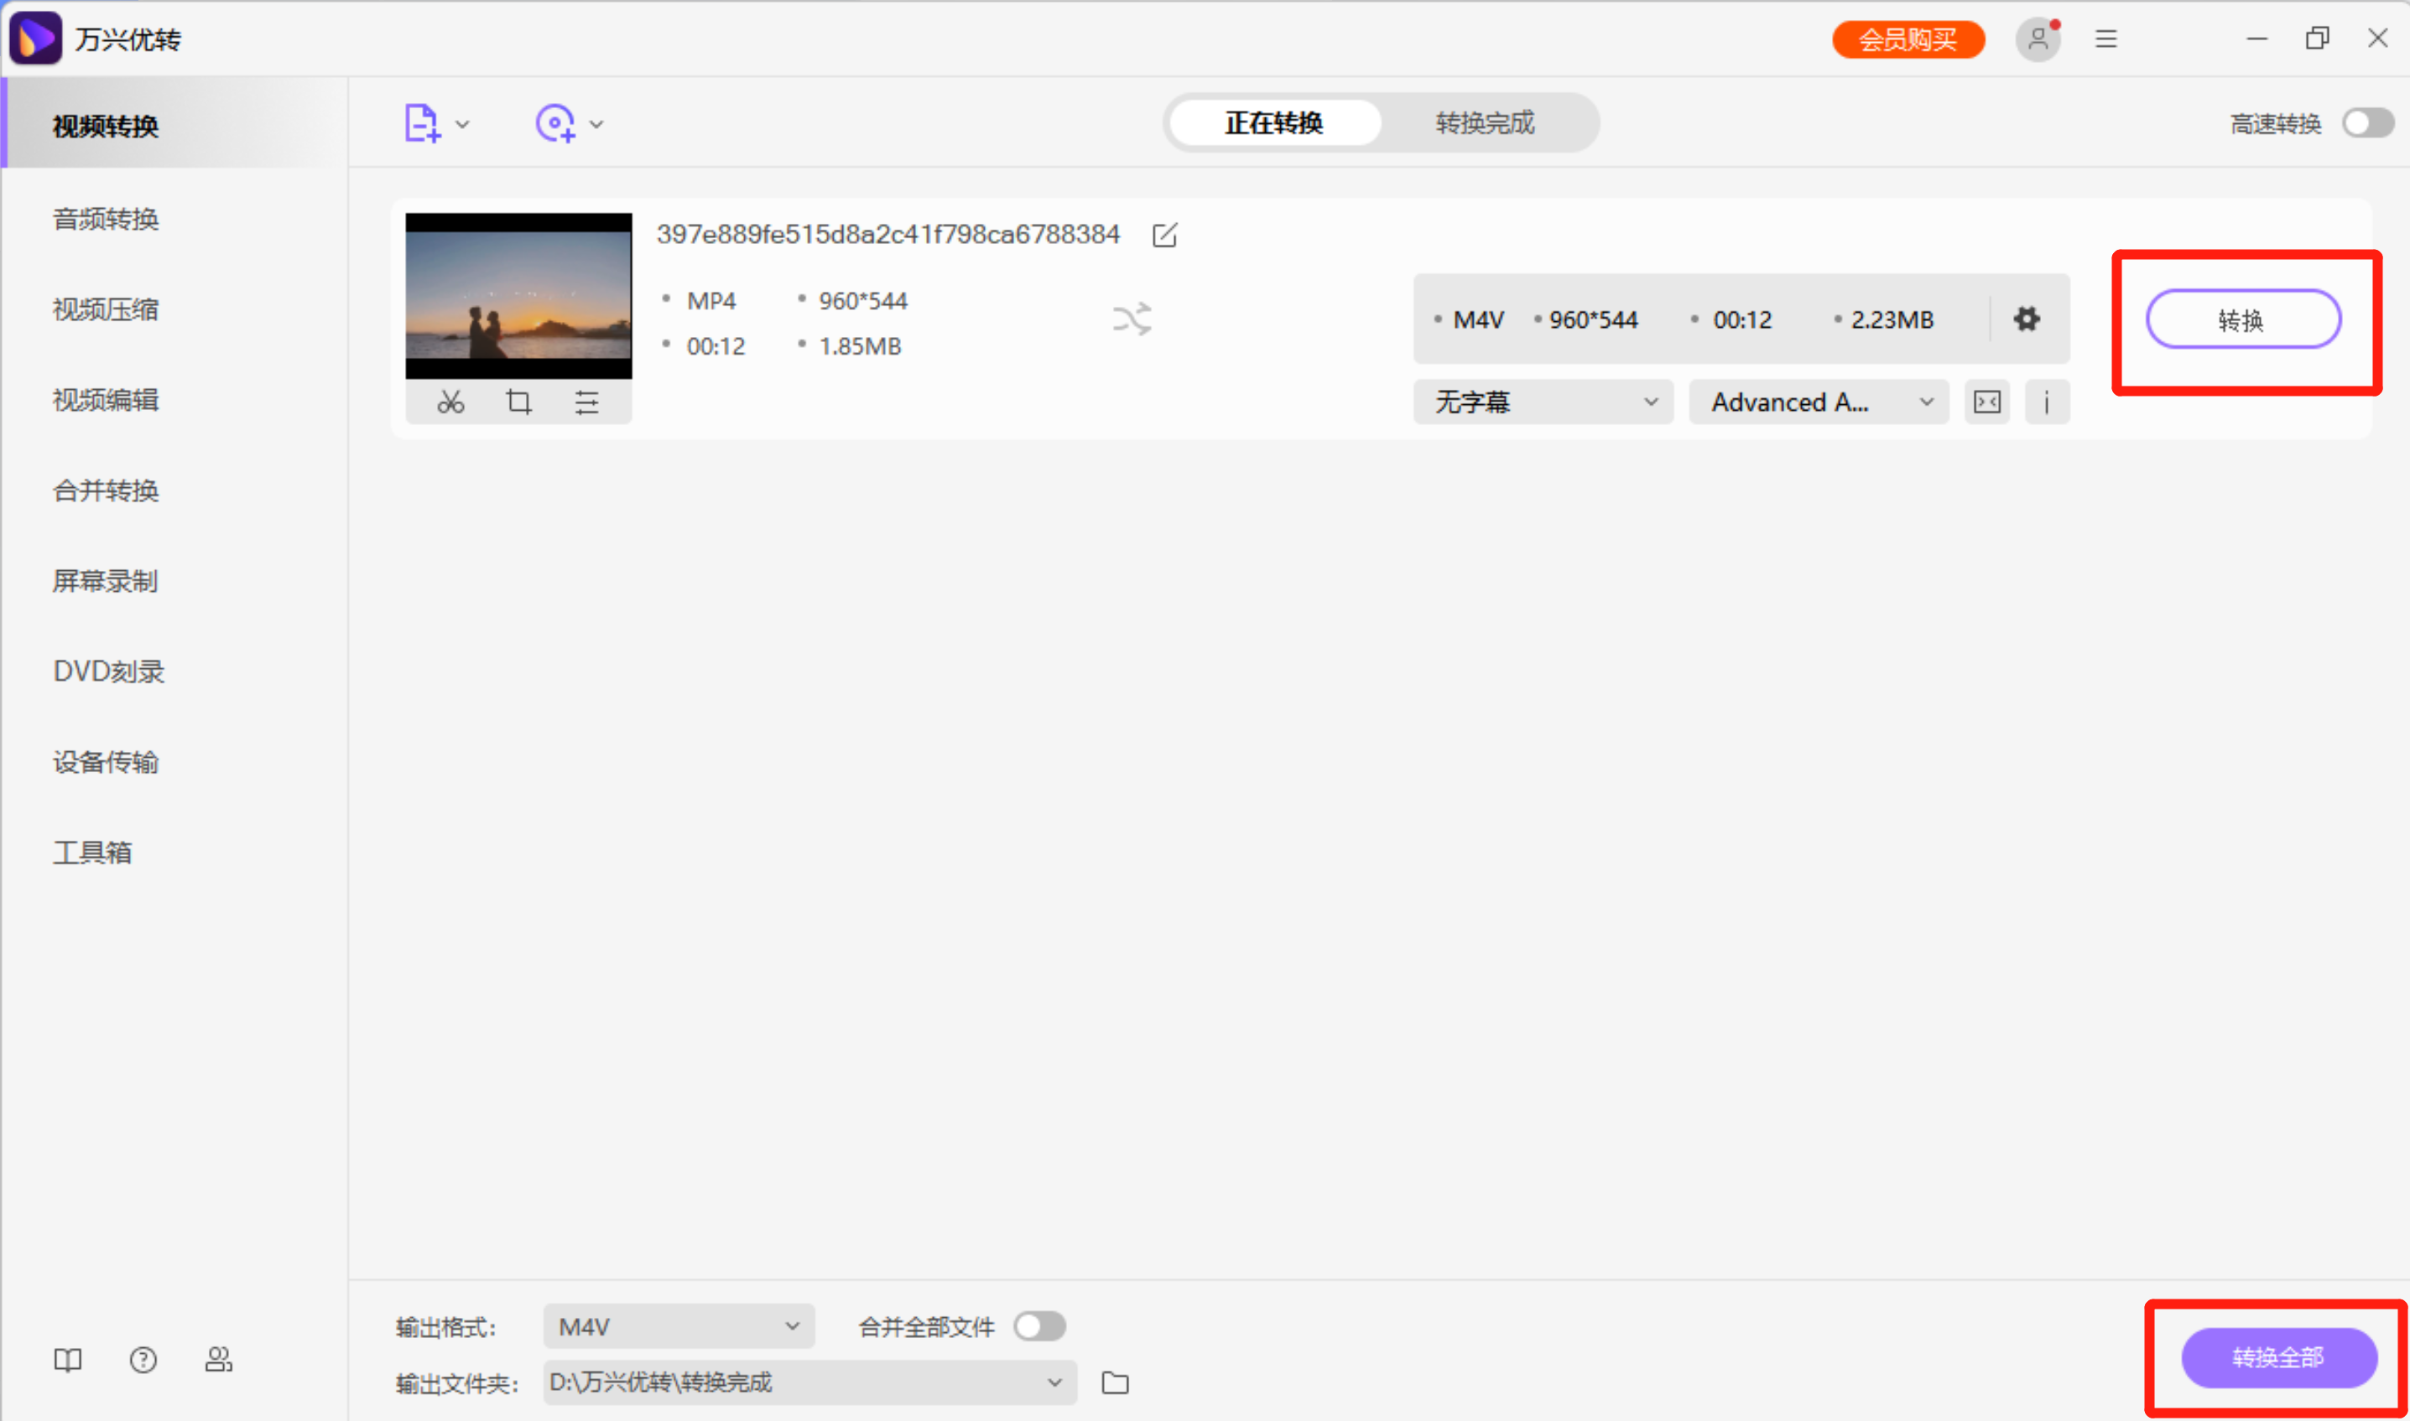Open the 输出文件夹 path dropdown
The width and height of the screenshot is (2410, 1421).
coord(809,1382)
